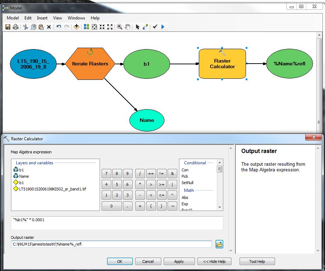Select the cyan Name variable ellipse
The width and height of the screenshot is (325, 271).
click(147, 120)
